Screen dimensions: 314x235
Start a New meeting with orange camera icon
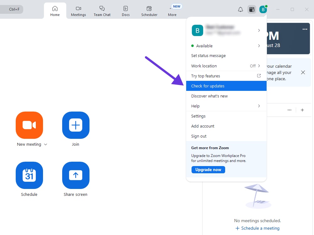[29, 125]
